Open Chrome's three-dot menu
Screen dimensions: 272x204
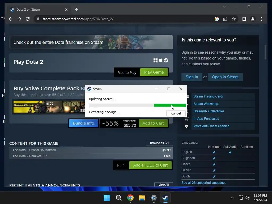[x=261, y=19]
